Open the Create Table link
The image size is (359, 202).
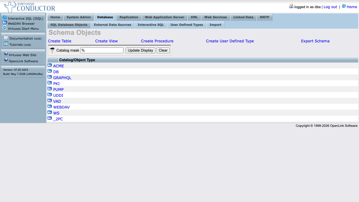tap(60, 41)
